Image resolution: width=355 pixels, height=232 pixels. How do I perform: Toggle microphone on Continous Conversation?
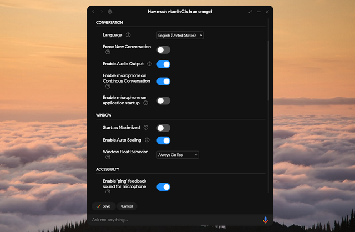[x=164, y=82]
